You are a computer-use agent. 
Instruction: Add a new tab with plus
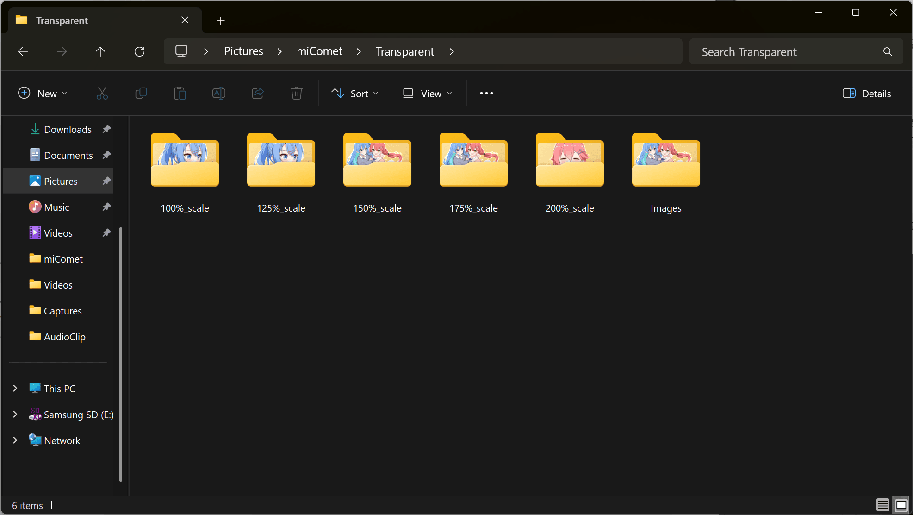click(x=221, y=21)
